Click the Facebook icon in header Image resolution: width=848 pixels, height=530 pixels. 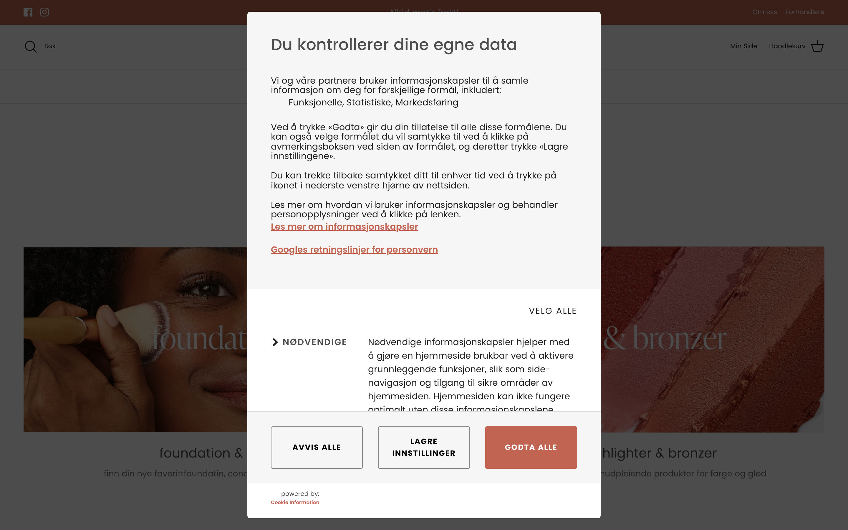point(28,12)
